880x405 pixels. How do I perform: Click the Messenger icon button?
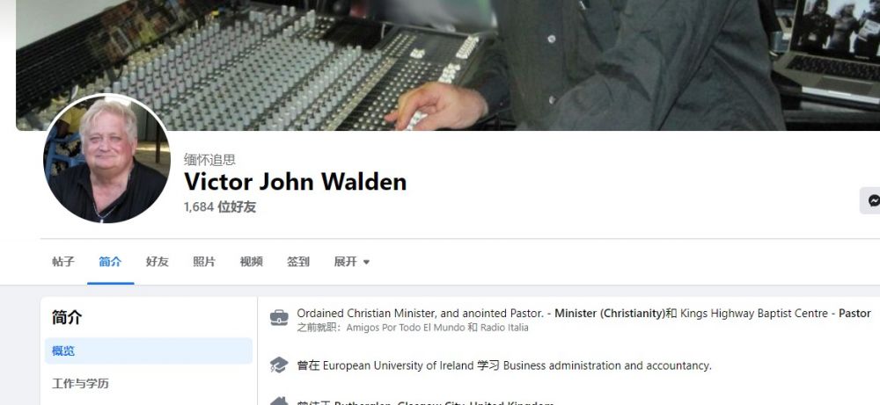point(870,200)
